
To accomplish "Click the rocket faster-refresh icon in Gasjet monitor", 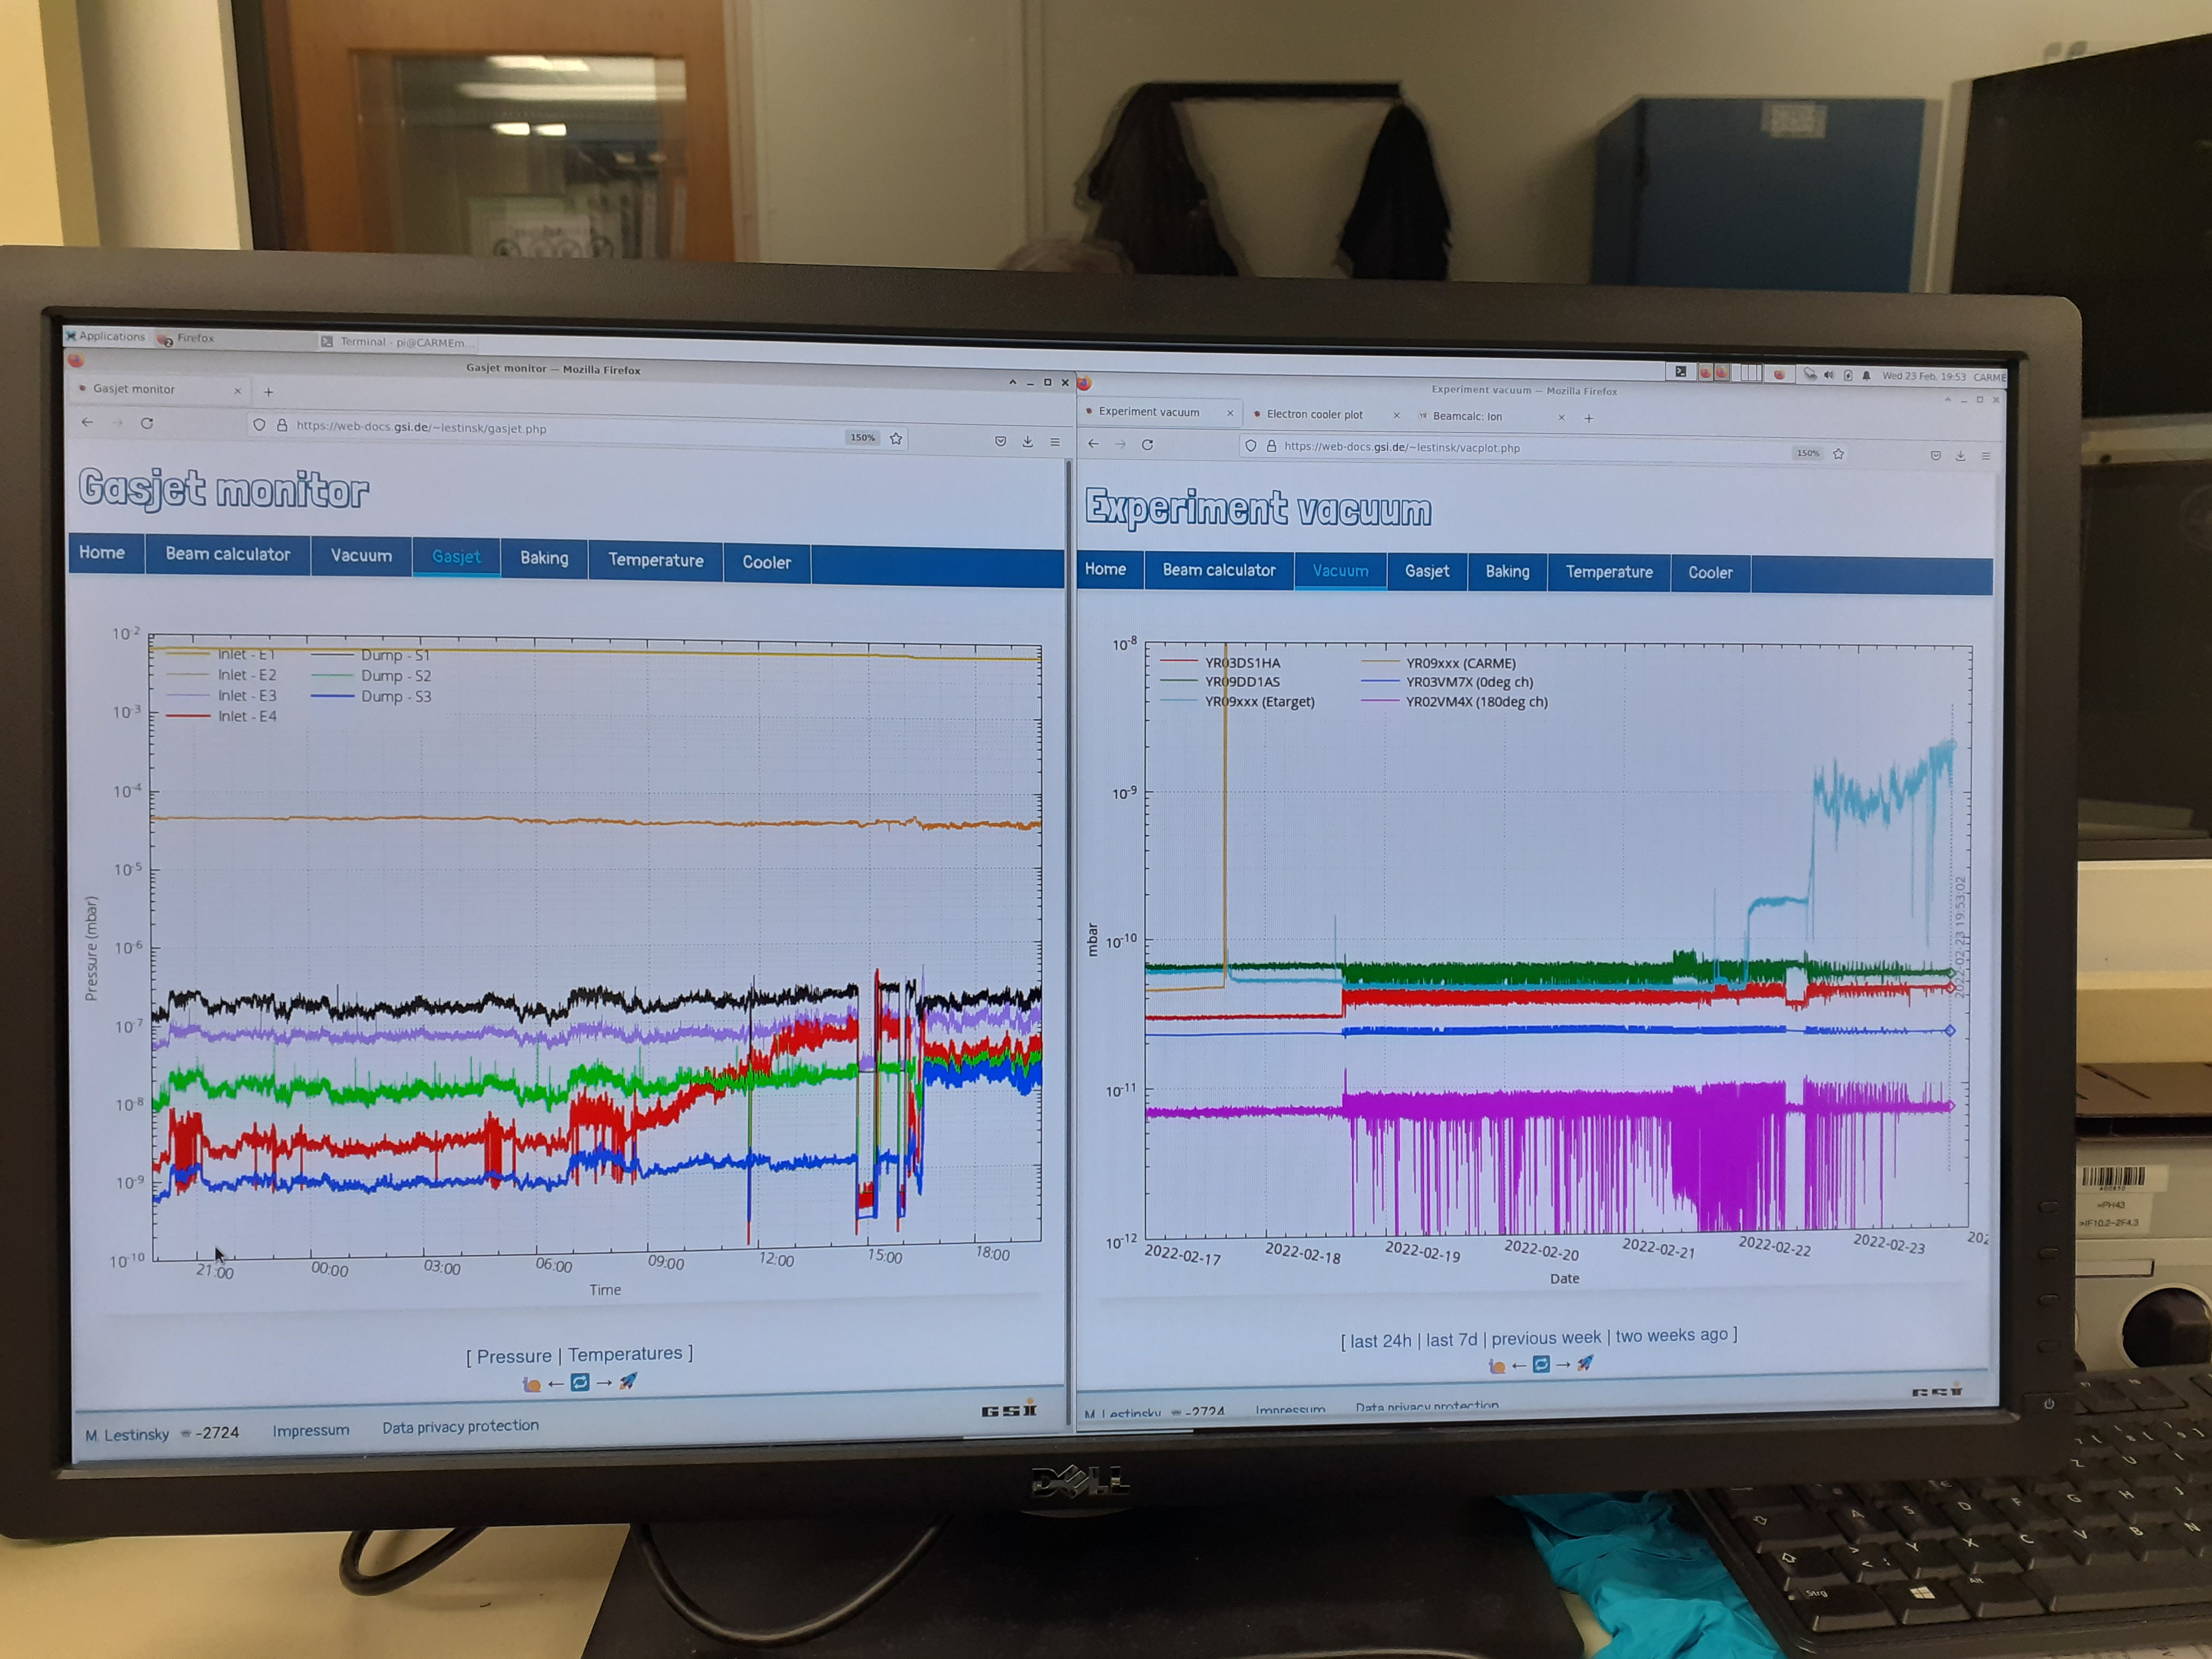I will coord(628,1381).
